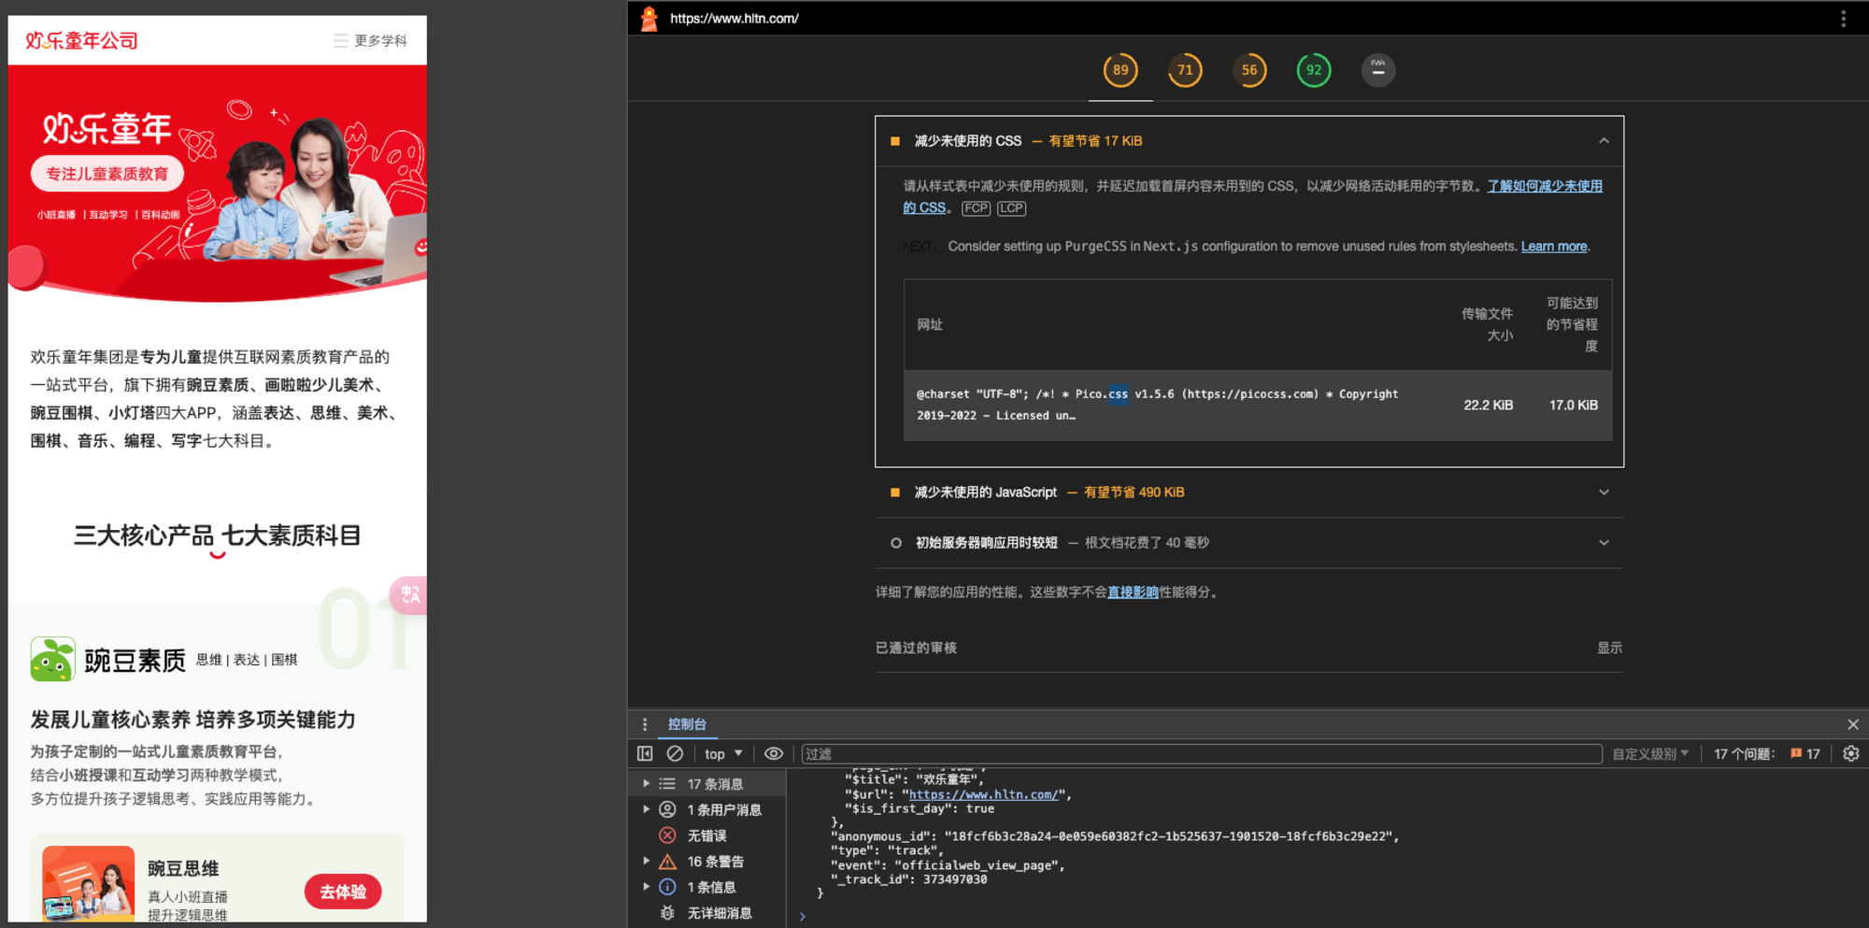The height and width of the screenshot is (928, 1869).
Task: Click the pink translate floating icon
Action: tap(410, 594)
